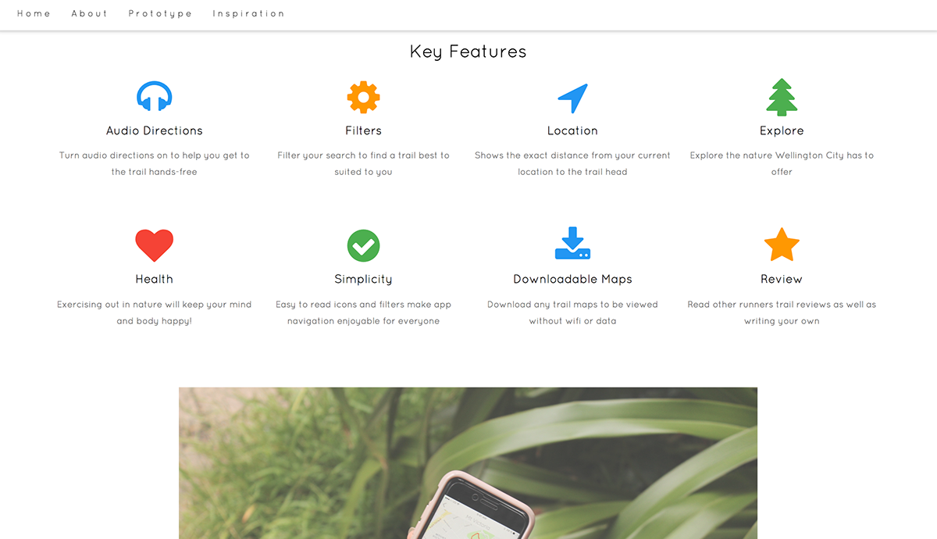Open the Prototype nav link

pos(160,13)
